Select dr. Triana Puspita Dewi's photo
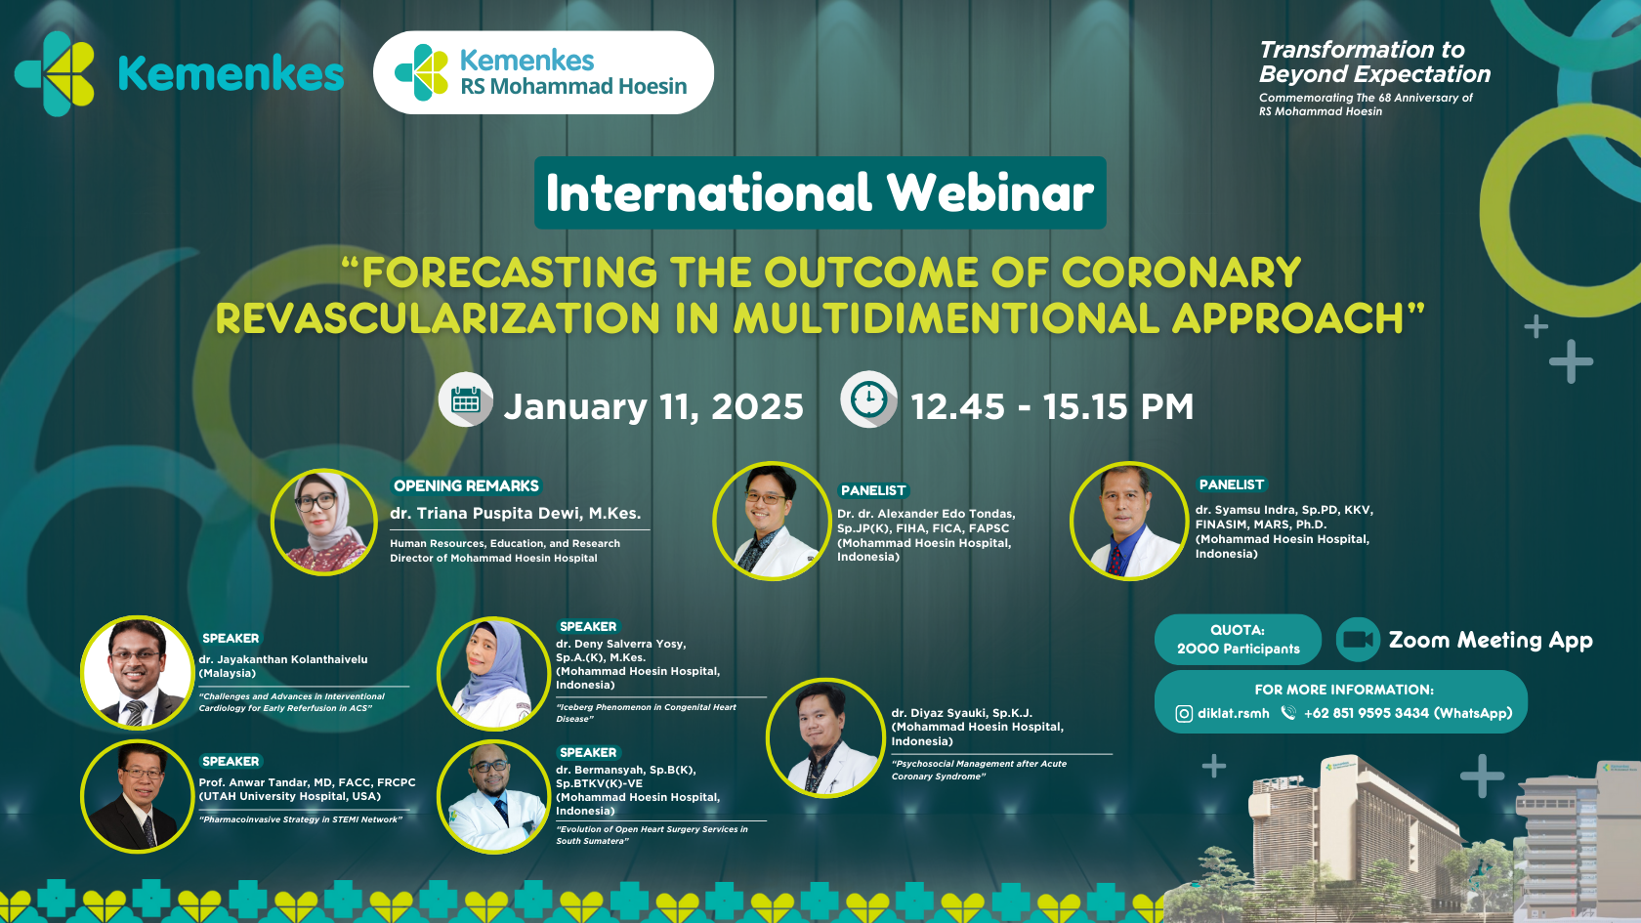This screenshot has height=923, width=1641. tap(324, 522)
